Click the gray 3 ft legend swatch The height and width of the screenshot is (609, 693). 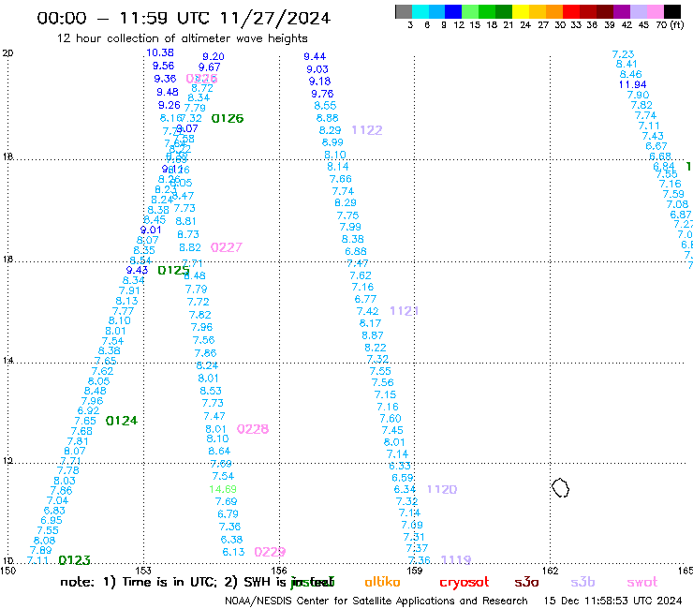coord(404,11)
